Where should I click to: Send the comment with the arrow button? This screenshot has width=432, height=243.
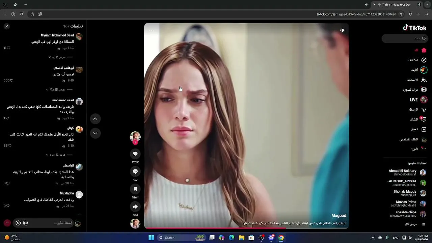pos(7,223)
